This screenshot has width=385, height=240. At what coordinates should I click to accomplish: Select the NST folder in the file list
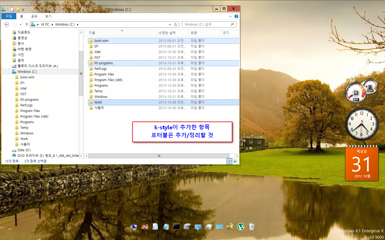163,58
